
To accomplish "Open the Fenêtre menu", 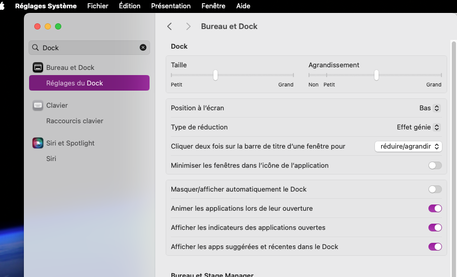I will [x=213, y=6].
